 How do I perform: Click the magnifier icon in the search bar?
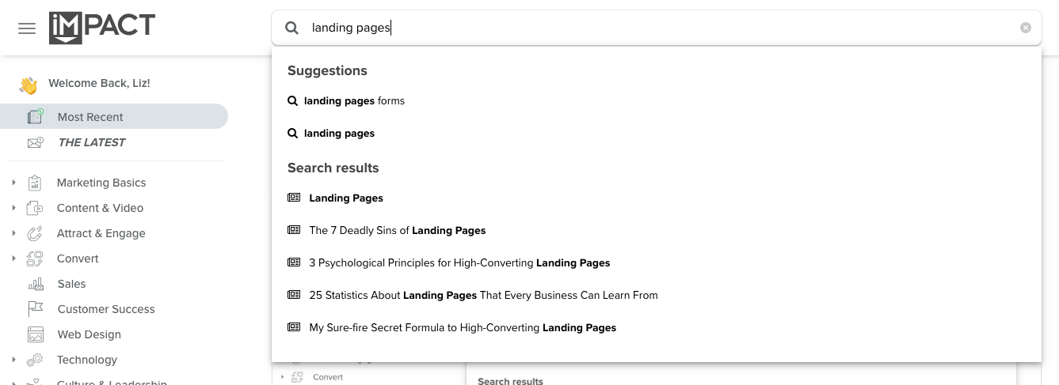coord(292,28)
